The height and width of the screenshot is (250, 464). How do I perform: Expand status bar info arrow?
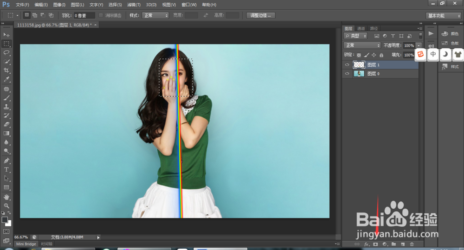coord(98,237)
